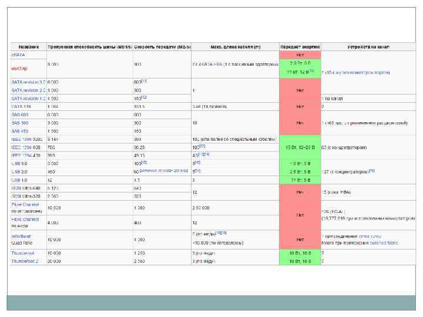Open the Fibre Channel over optical fiber link
The image size is (423, 317).
[25, 205]
